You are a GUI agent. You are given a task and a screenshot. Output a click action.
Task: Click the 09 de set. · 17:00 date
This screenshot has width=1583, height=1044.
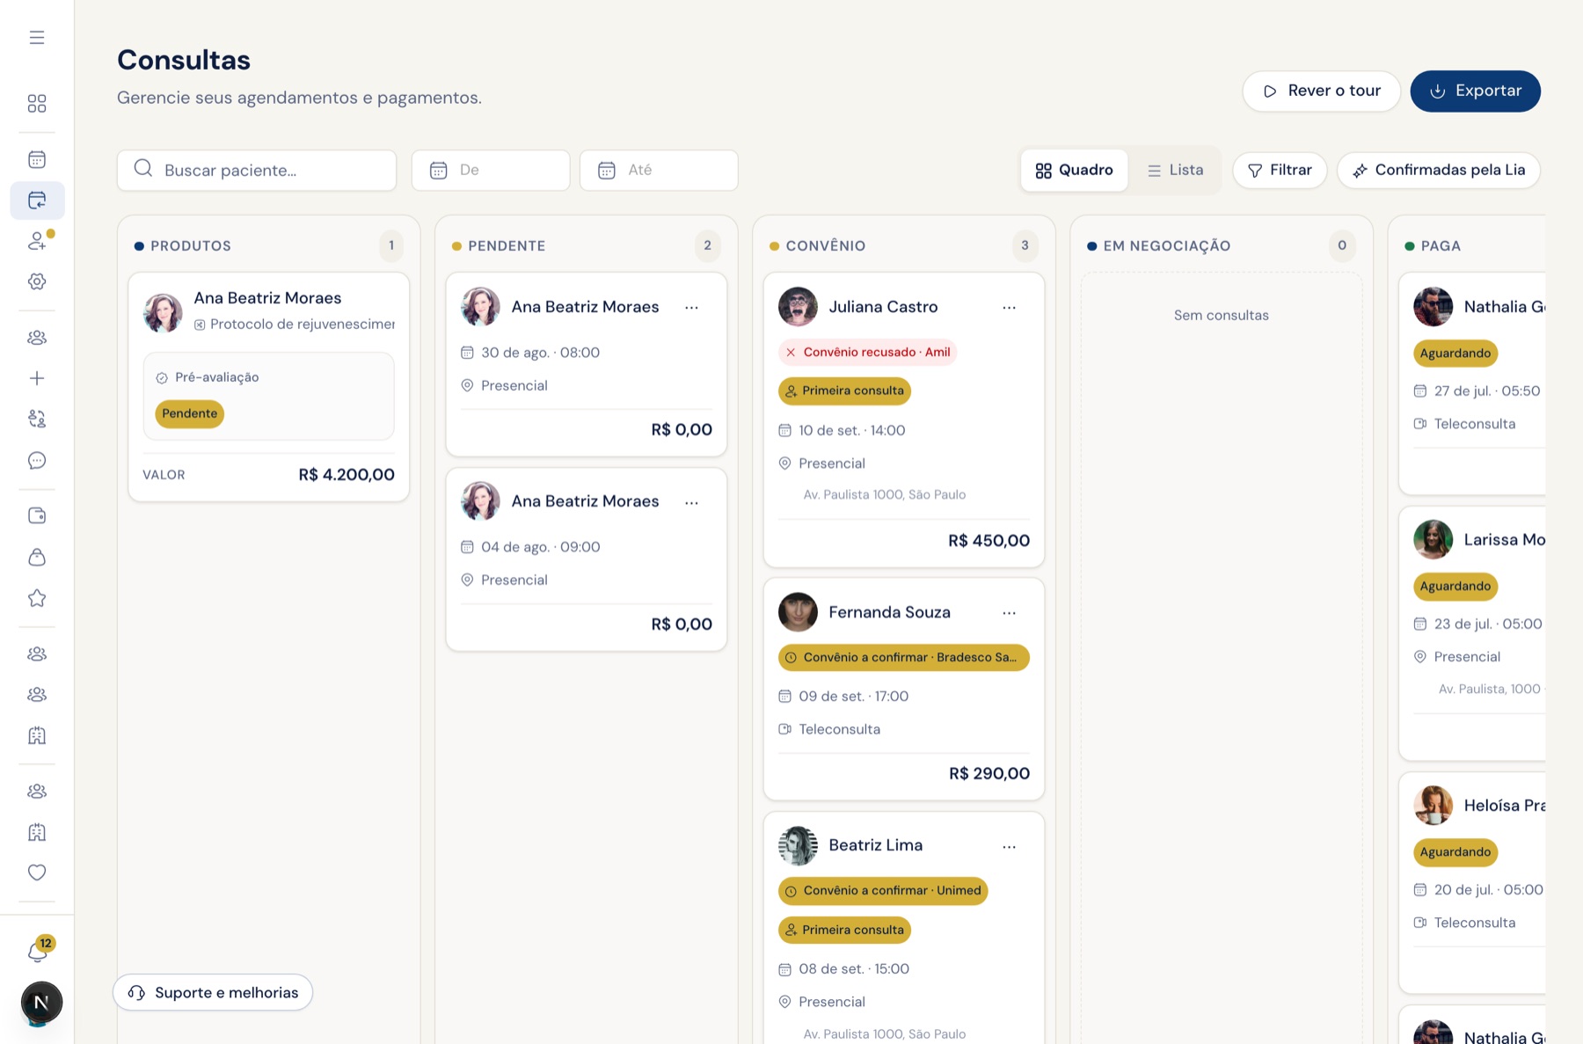click(x=853, y=697)
